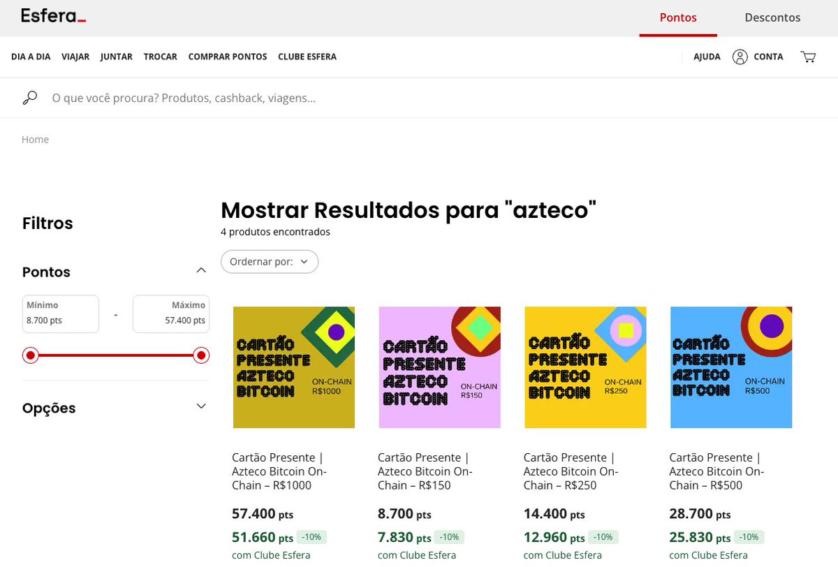This screenshot has height=567, width=838.
Task: Select the Pontos tab
Action: 677,17
